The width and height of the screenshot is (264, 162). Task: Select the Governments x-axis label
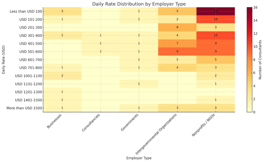coord(130,122)
